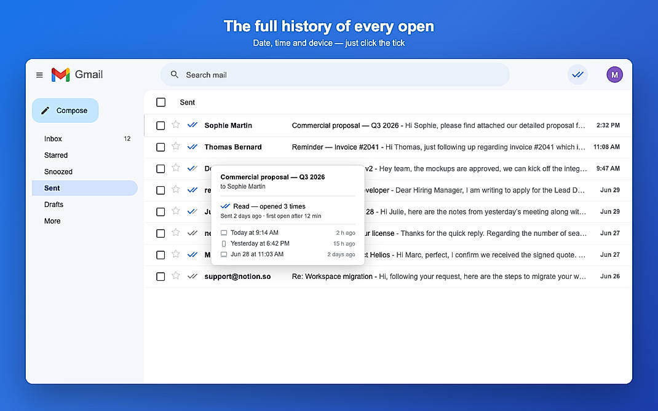This screenshot has width=658, height=411.
Task: Check the box on 9:47 AM email
Action: (x=161, y=168)
